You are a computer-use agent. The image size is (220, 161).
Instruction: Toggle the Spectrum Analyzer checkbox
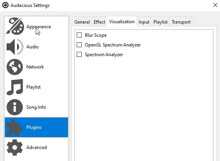[x=79, y=55]
